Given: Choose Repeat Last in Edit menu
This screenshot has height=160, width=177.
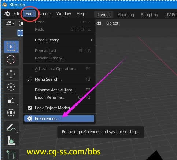Looking at the screenshot, I should pos(59,51).
